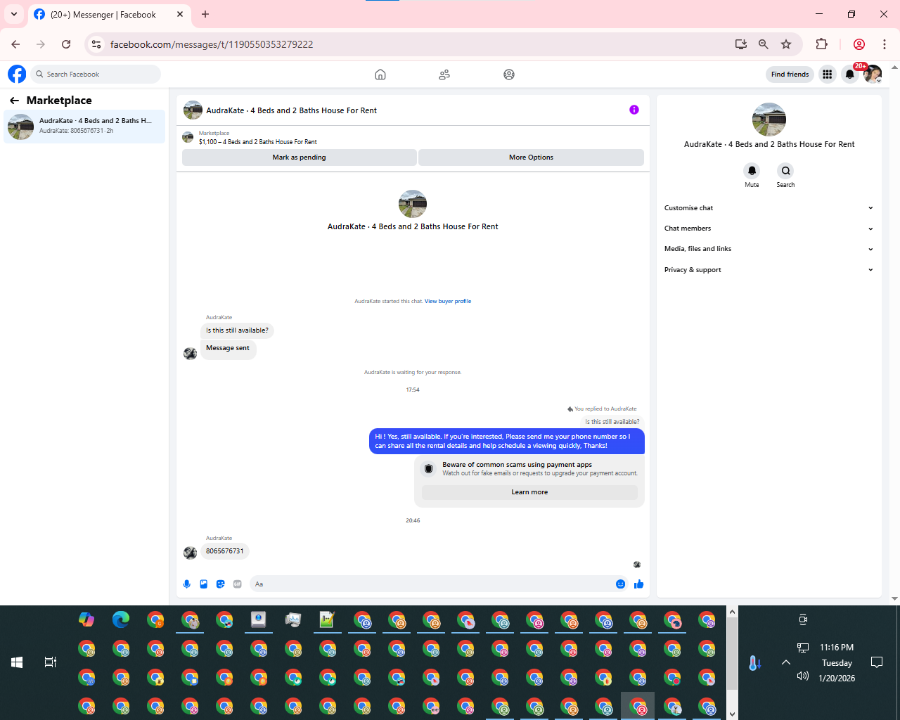Open Microsoft Edge from the taskbar
Screen dimensions: 900x720
point(121,619)
